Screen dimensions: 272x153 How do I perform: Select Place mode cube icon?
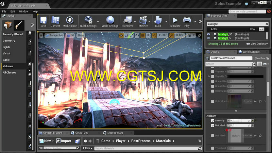click(x=7, y=25)
